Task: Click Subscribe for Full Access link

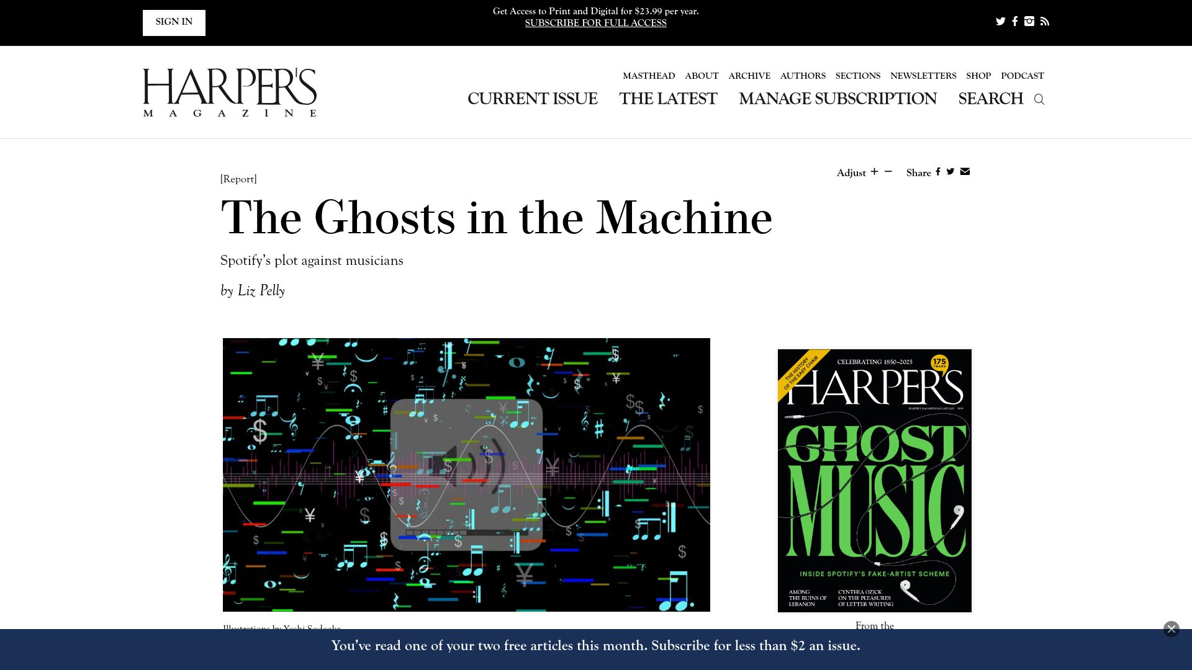Action: pos(596,23)
